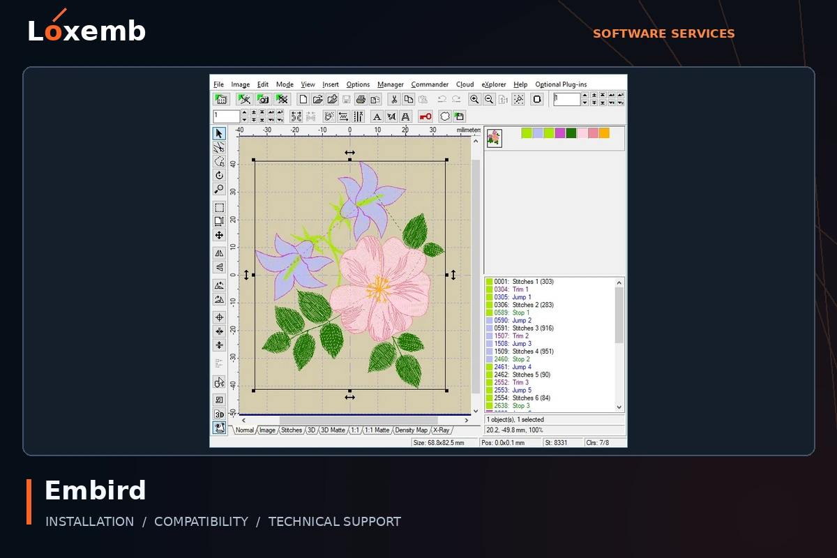Image resolution: width=837 pixels, height=558 pixels.
Task: Pick the magnifier zoom tool in the left toolbar
Action: pyautogui.click(x=219, y=189)
